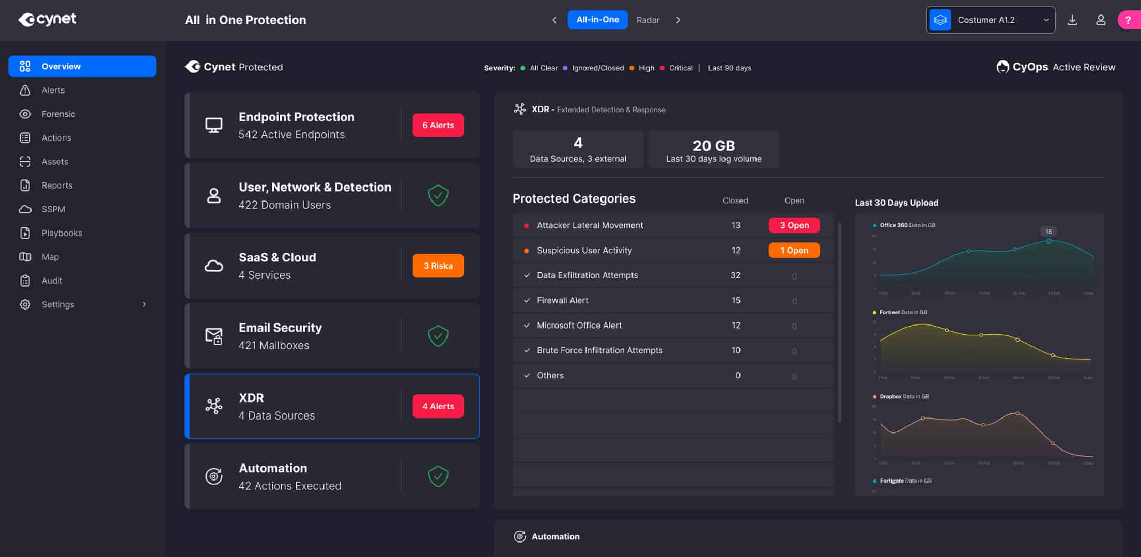The image size is (1141, 557).
Task: Click the pink help question mark icon
Action: pos(1128,20)
